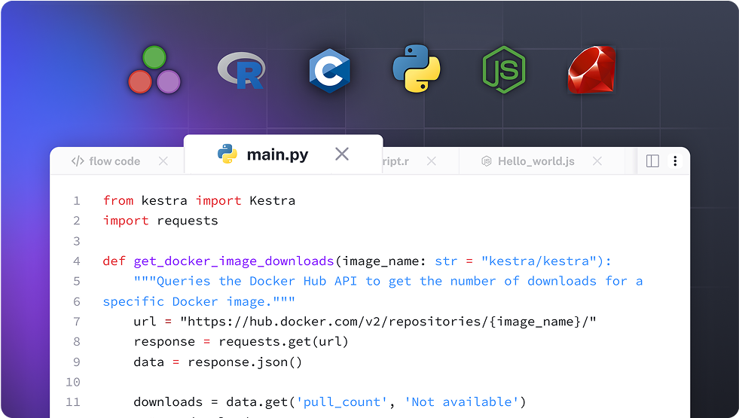Switch to the flow code tab
739x418 pixels.
(x=115, y=161)
